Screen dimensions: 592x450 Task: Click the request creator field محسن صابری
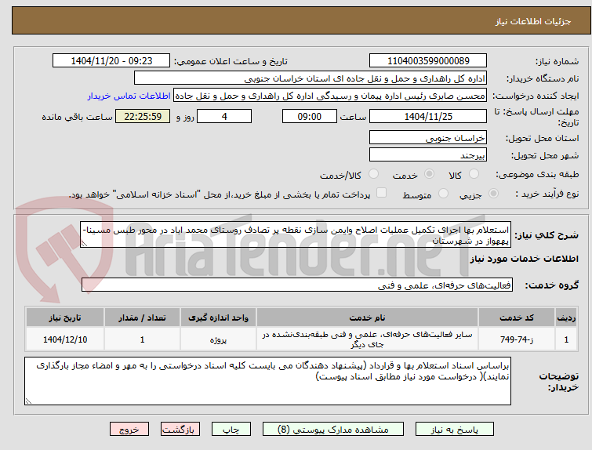coord(330,96)
